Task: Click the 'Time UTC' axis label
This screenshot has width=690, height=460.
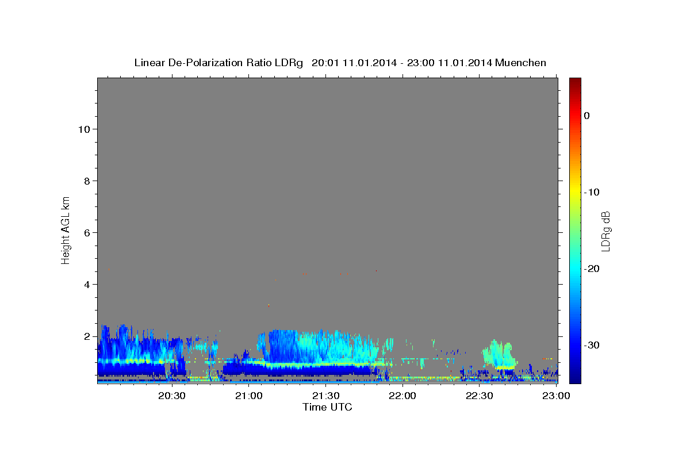Action: (327, 407)
